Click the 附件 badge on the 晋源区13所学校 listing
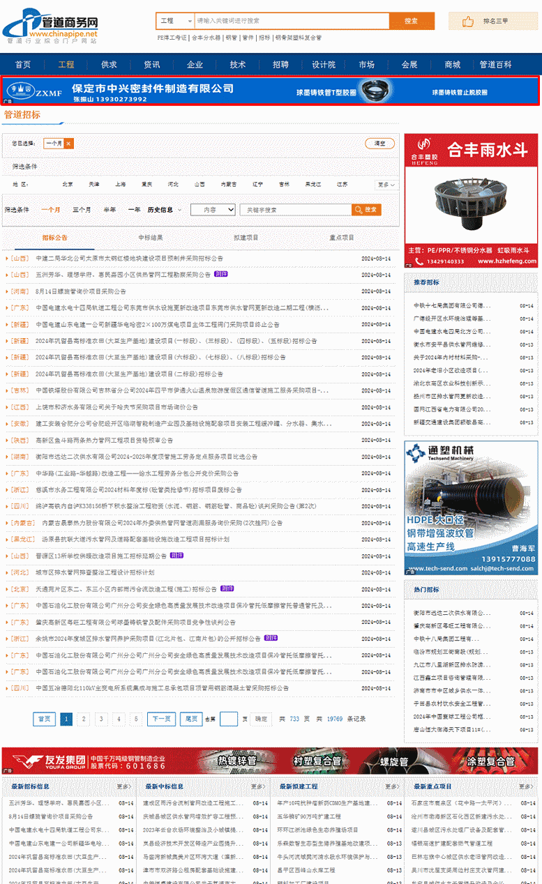This screenshot has width=542, height=884. coord(177,556)
